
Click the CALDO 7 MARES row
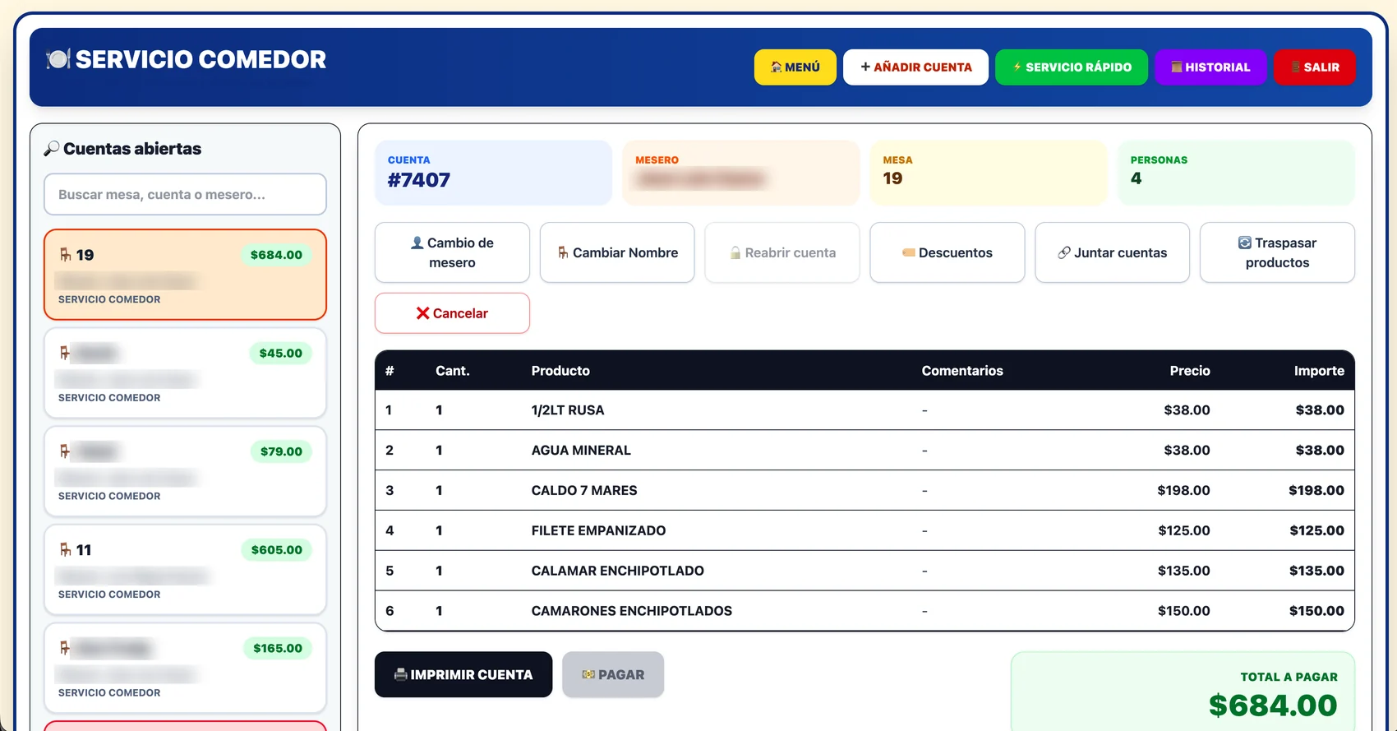click(864, 490)
